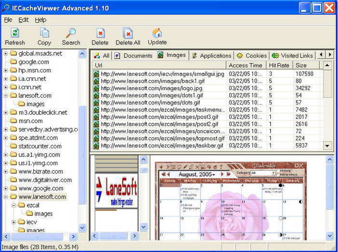Click the Copy toolbar icon
The height and width of the screenshot is (252, 338).
[x=44, y=33]
